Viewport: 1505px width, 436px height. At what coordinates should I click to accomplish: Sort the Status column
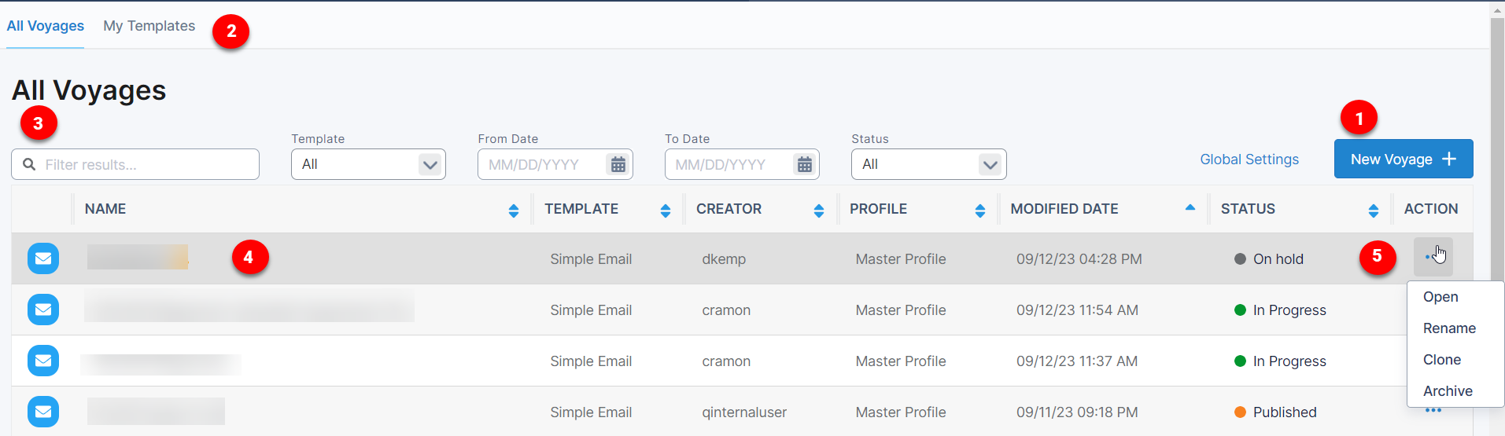coord(1373,210)
